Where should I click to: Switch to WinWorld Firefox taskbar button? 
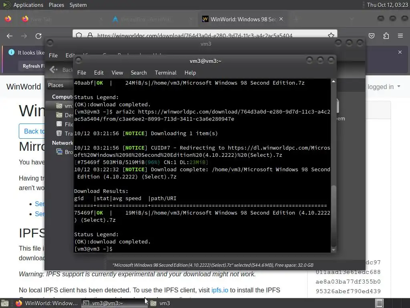pyautogui.click(x=46, y=303)
